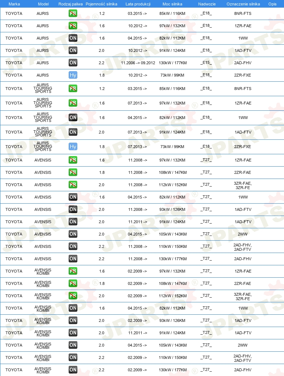Select '2WW' engine code in plain Avensis row

243,234
